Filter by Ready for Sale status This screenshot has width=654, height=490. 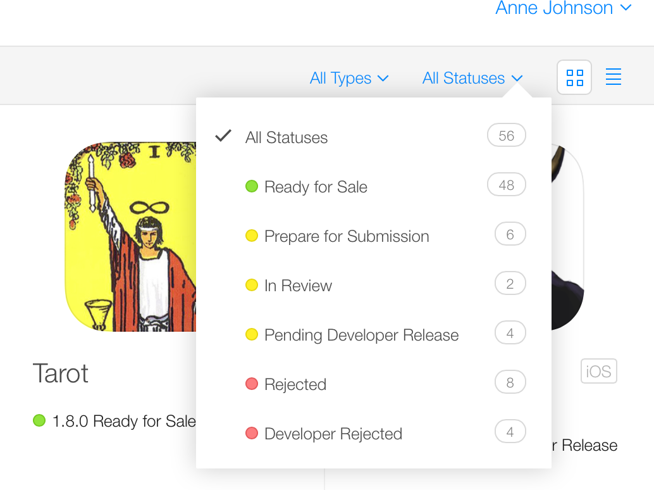click(x=316, y=187)
